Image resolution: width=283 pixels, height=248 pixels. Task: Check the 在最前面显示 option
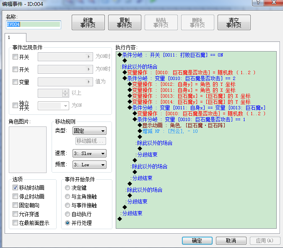tap(15, 223)
